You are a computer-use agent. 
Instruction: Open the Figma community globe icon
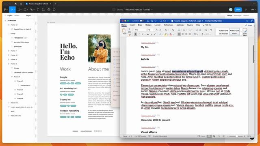click(21, 4)
